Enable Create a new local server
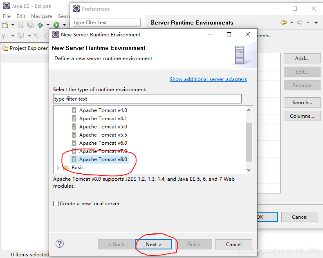Image resolution: width=323 pixels, height=258 pixels. (56, 204)
